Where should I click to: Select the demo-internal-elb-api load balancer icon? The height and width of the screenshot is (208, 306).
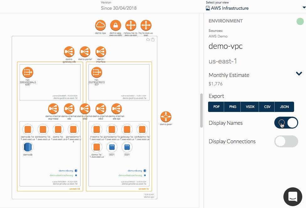click(116, 109)
